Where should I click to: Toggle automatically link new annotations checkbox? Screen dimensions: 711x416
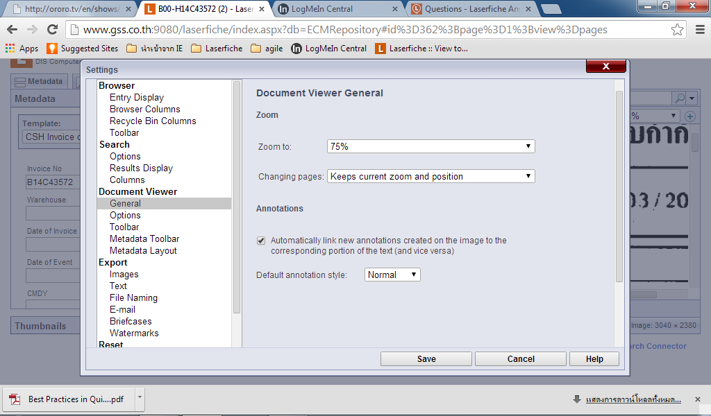point(261,241)
